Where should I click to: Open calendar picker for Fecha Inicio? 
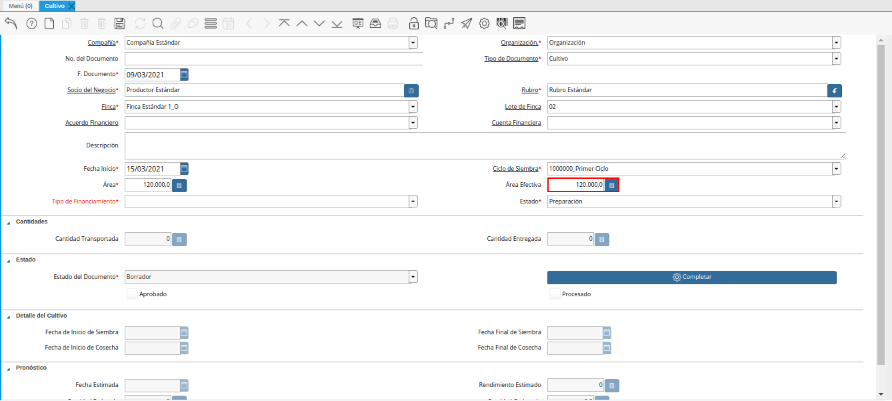click(x=185, y=169)
